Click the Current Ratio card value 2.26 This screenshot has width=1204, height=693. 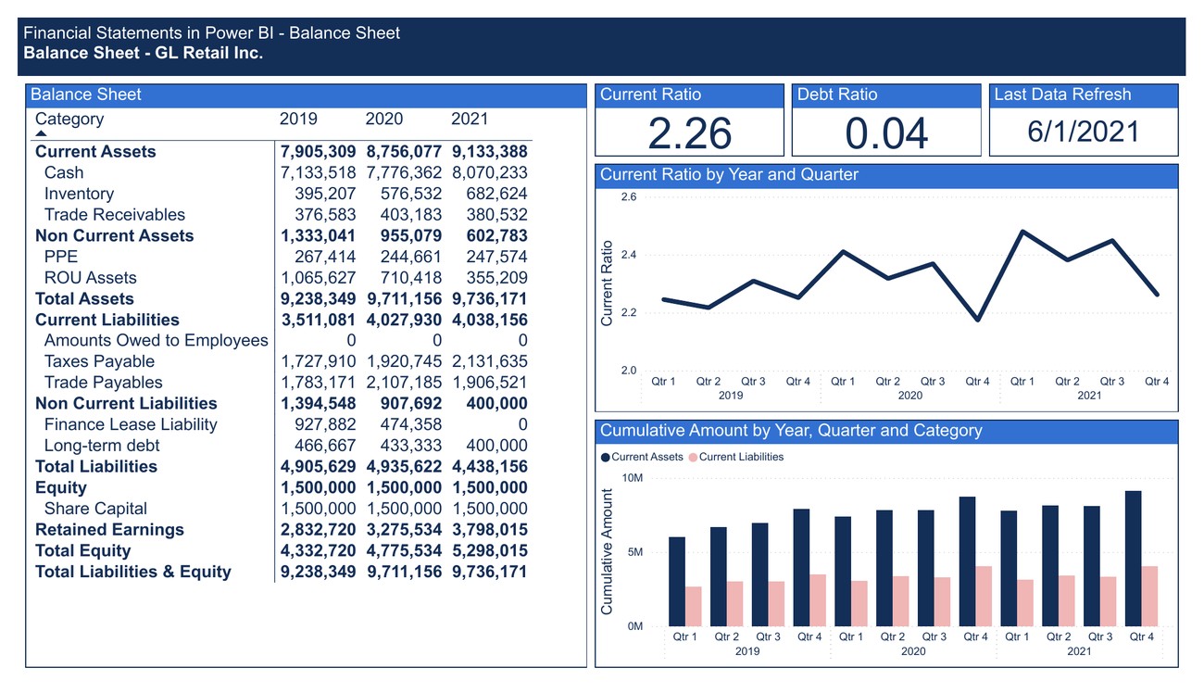click(x=690, y=133)
